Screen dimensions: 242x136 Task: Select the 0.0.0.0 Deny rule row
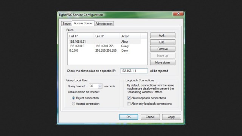tap(104, 51)
